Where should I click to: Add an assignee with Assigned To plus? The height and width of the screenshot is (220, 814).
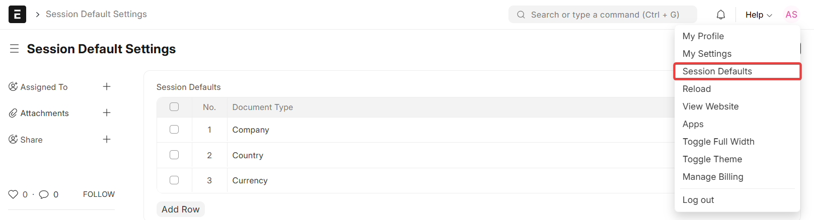coord(107,86)
